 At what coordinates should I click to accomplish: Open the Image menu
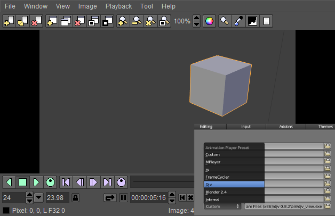click(x=87, y=6)
